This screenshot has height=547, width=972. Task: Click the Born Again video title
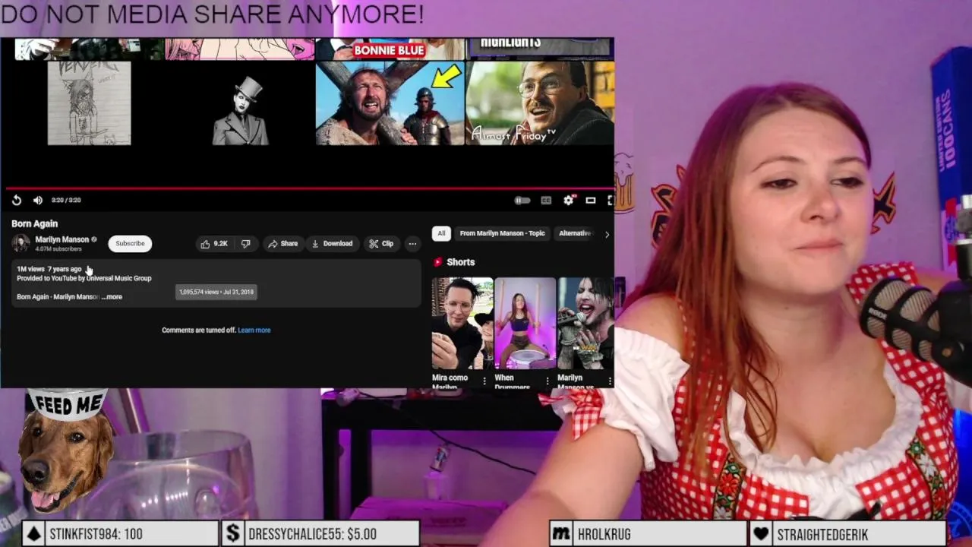tap(34, 224)
